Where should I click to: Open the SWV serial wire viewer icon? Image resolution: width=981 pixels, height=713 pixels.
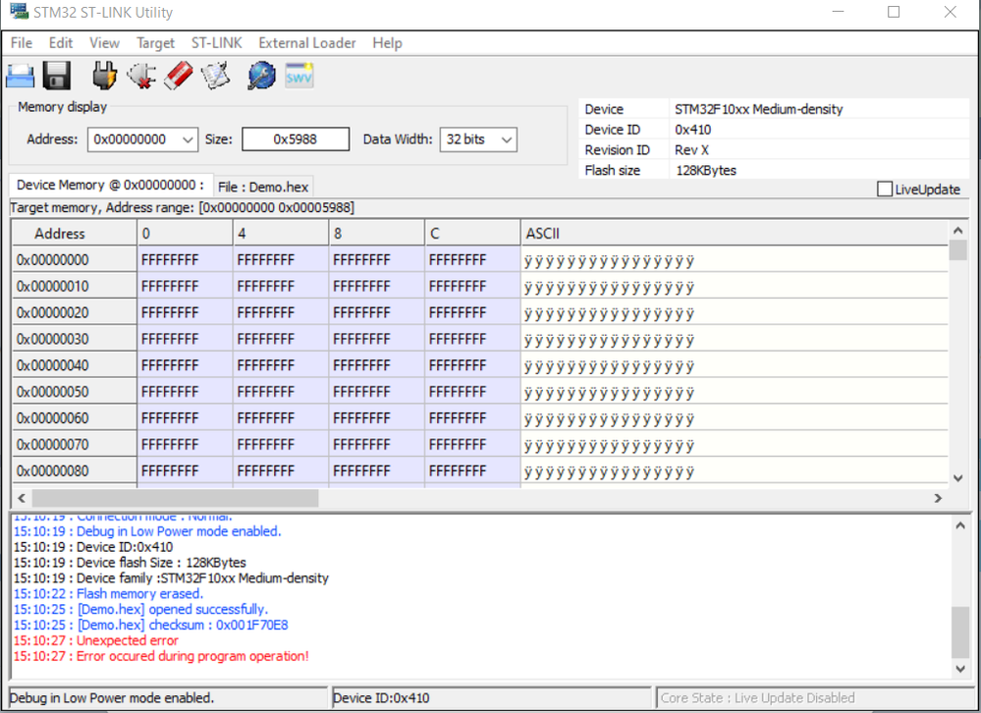click(300, 77)
